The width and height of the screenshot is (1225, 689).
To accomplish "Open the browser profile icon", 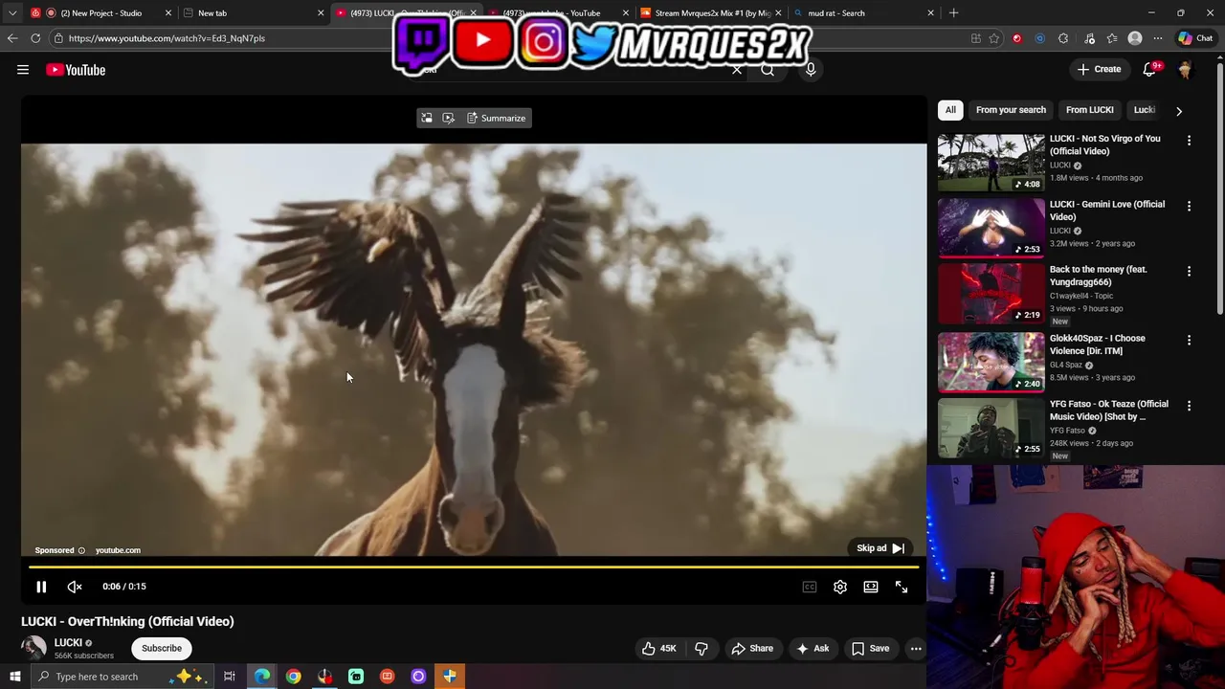I will point(1135,38).
